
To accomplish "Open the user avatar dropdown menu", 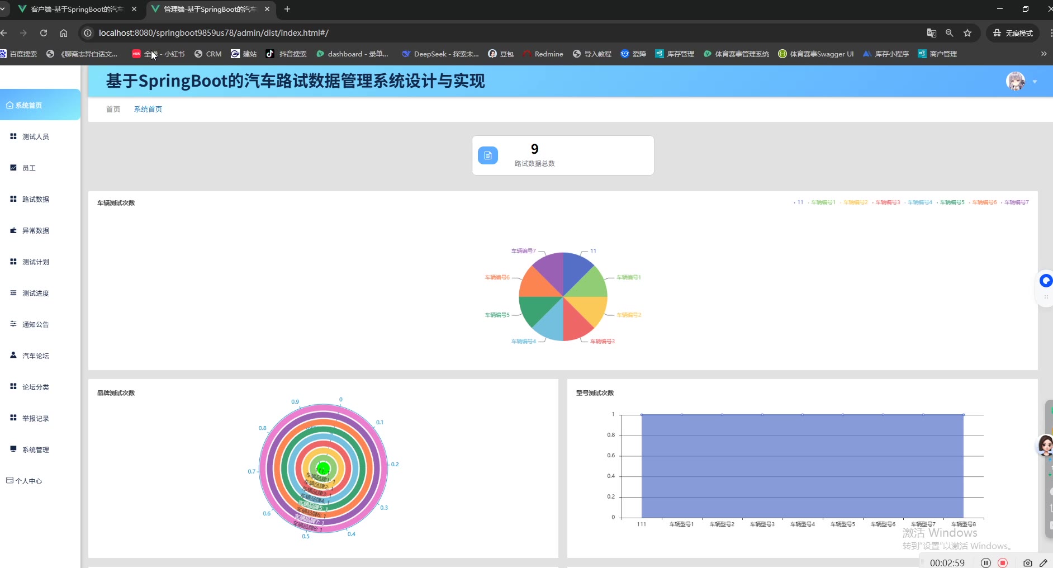I will 1021,82.
